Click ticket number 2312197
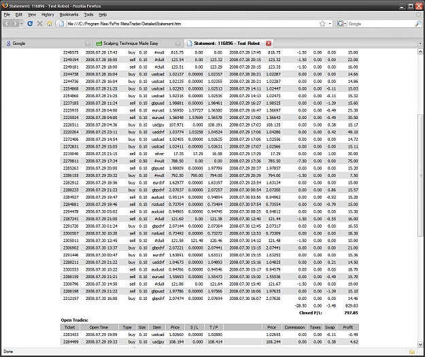 (71, 299)
